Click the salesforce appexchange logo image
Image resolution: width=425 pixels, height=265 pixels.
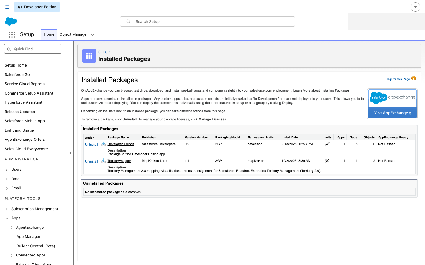pos(392,98)
